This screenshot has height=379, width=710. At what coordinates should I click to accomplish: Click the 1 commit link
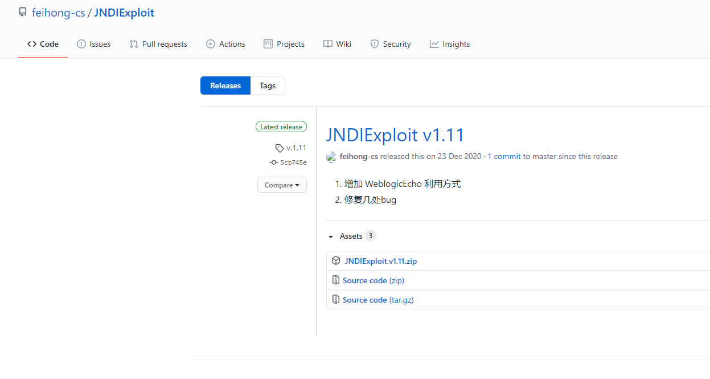pyautogui.click(x=504, y=156)
